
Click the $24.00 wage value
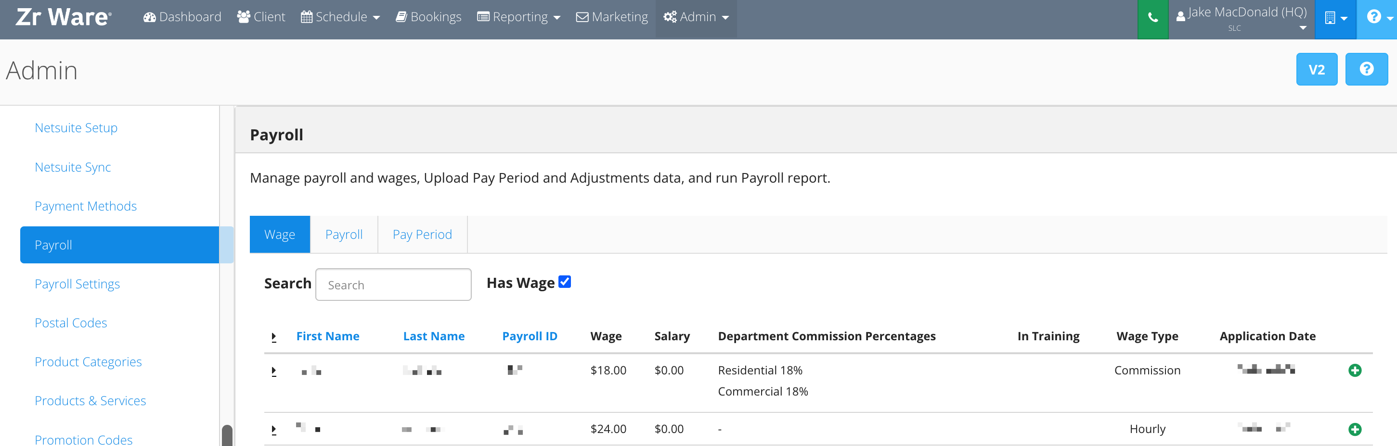(x=608, y=429)
